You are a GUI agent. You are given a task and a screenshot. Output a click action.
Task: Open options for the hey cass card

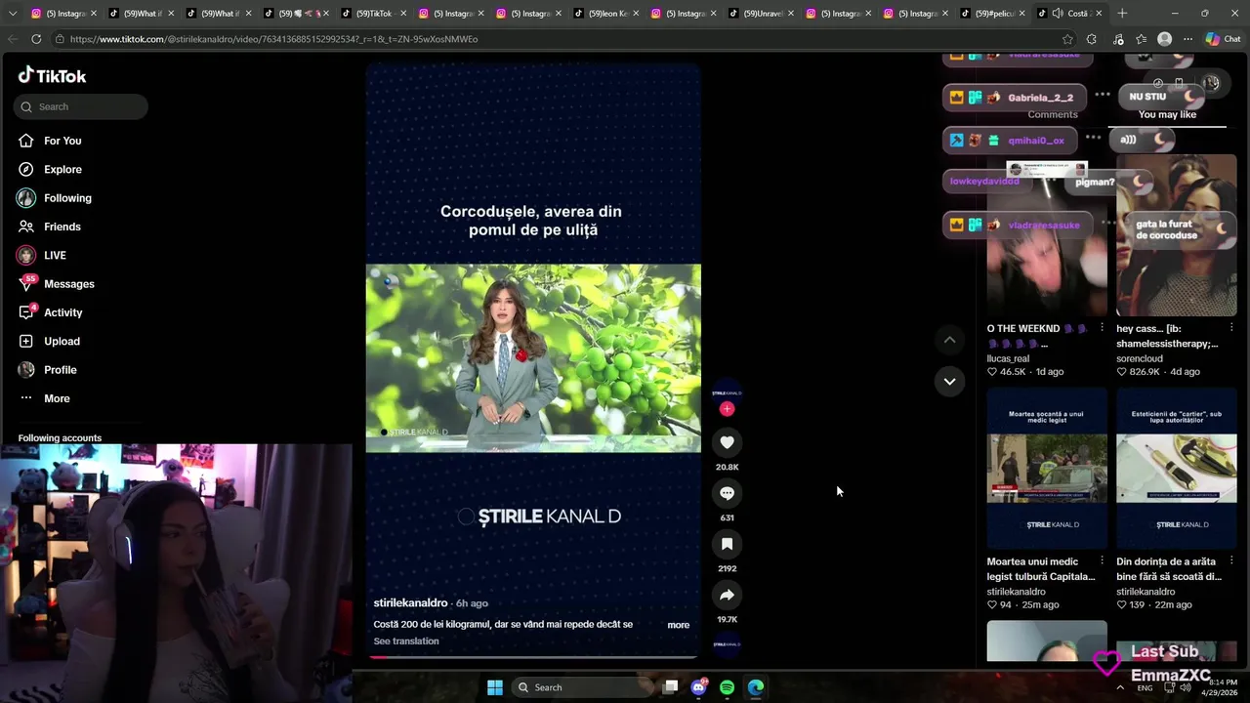[1231, 328]
